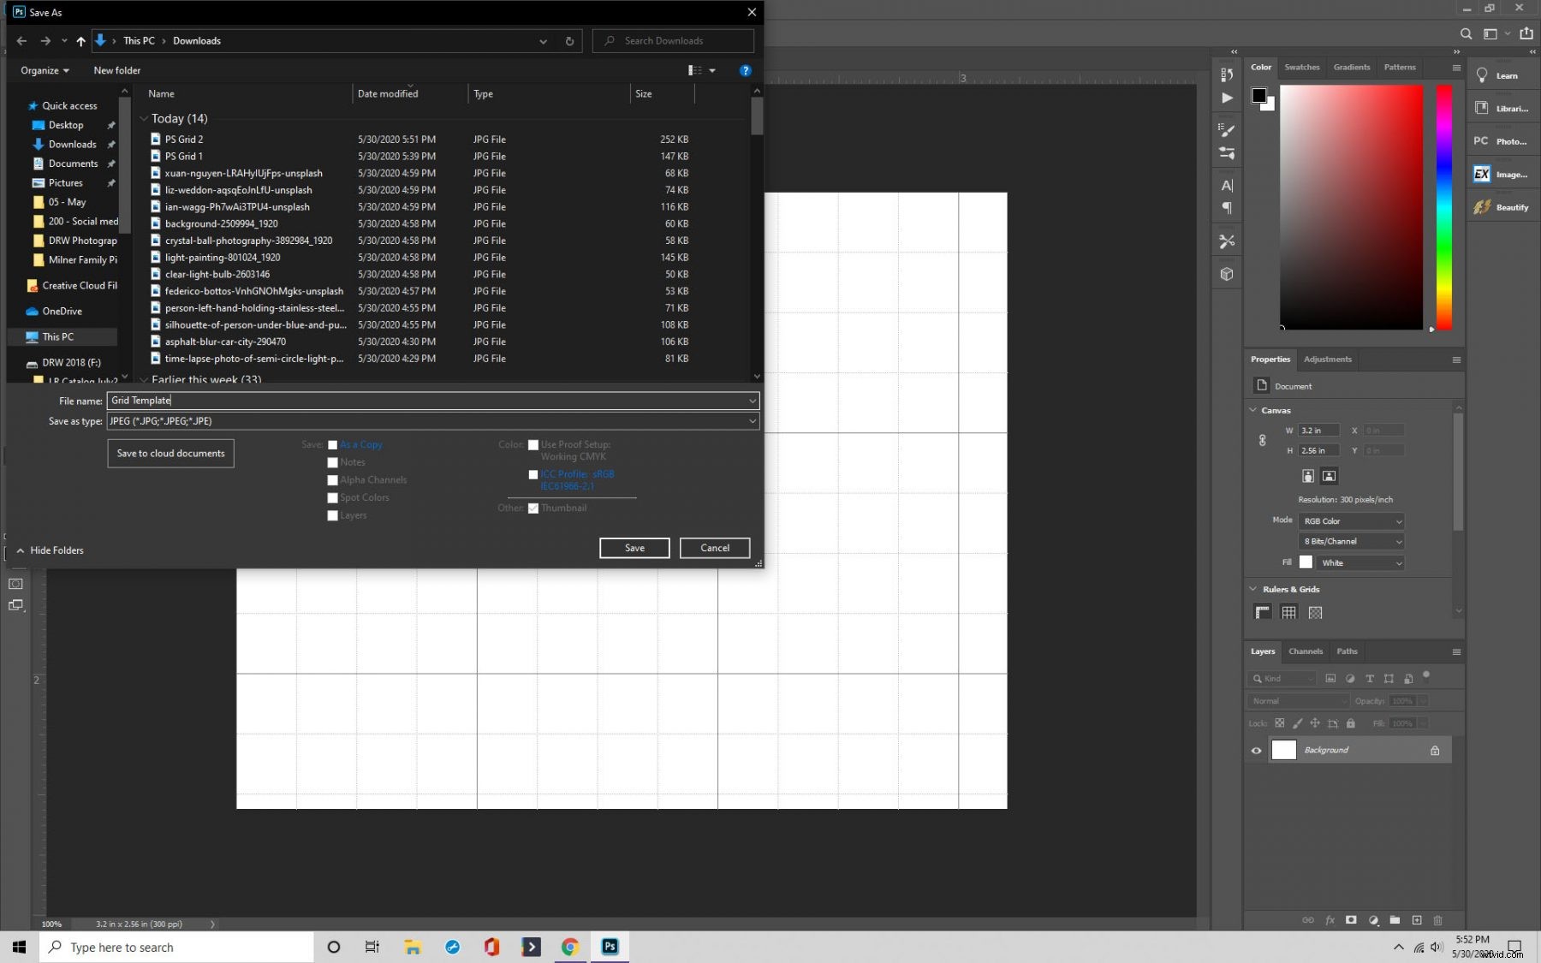
Task: Collapse the Earlier this week group
Action: tap(145, 379)
